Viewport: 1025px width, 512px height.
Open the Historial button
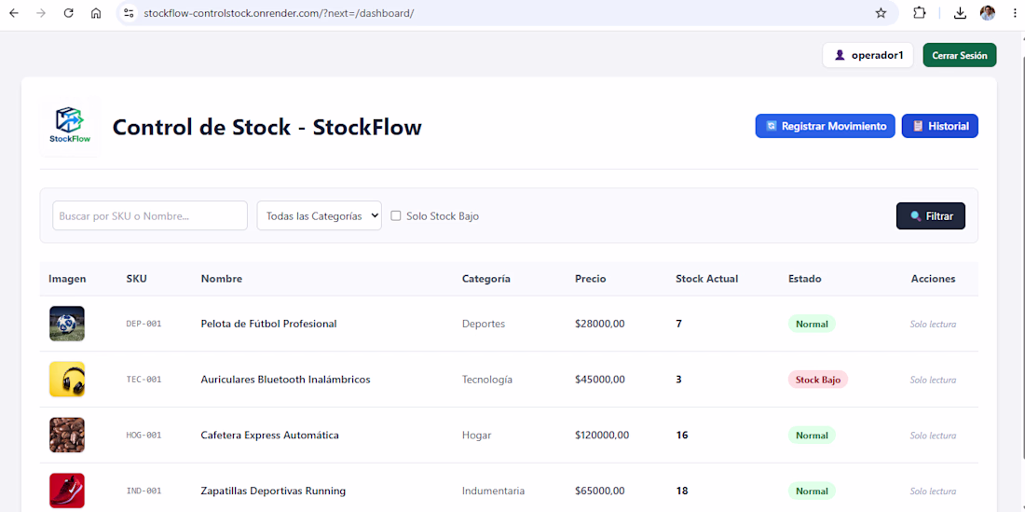tap(940, 126)
